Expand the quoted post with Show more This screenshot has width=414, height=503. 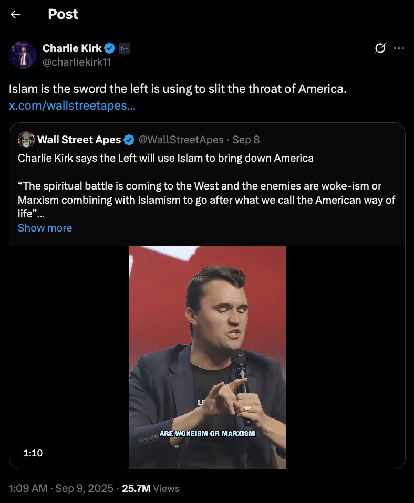click(x=45, y=228)
